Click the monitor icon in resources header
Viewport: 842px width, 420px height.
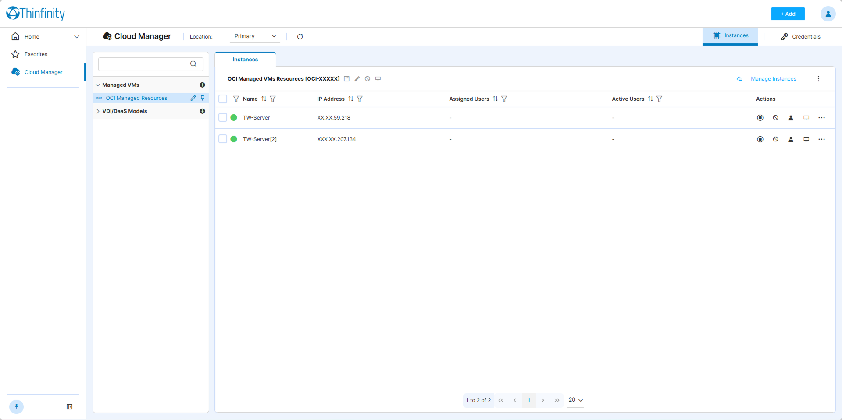(378, 79)
